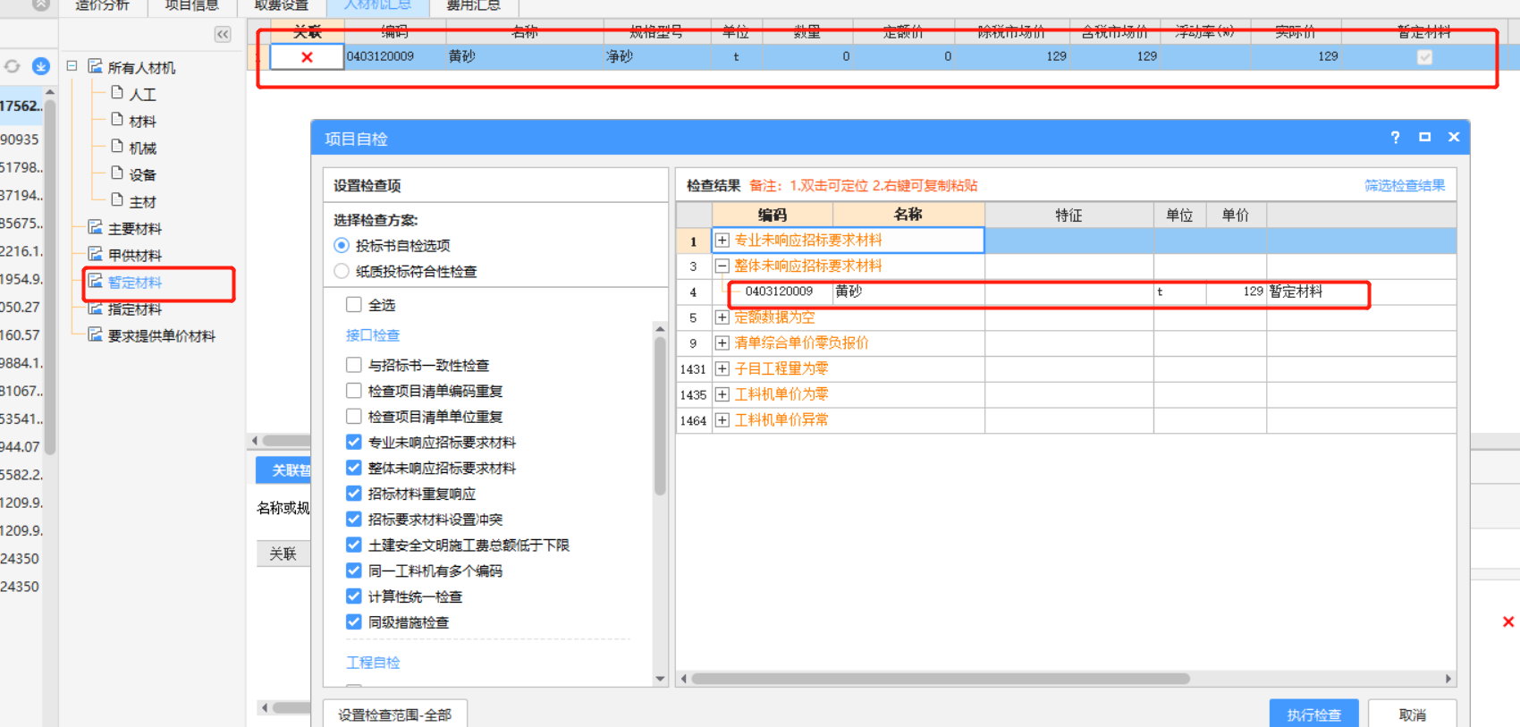Enable 检查项目清单编码重复 checkbox
1520x727 pixels.
(x=354, y=391)
